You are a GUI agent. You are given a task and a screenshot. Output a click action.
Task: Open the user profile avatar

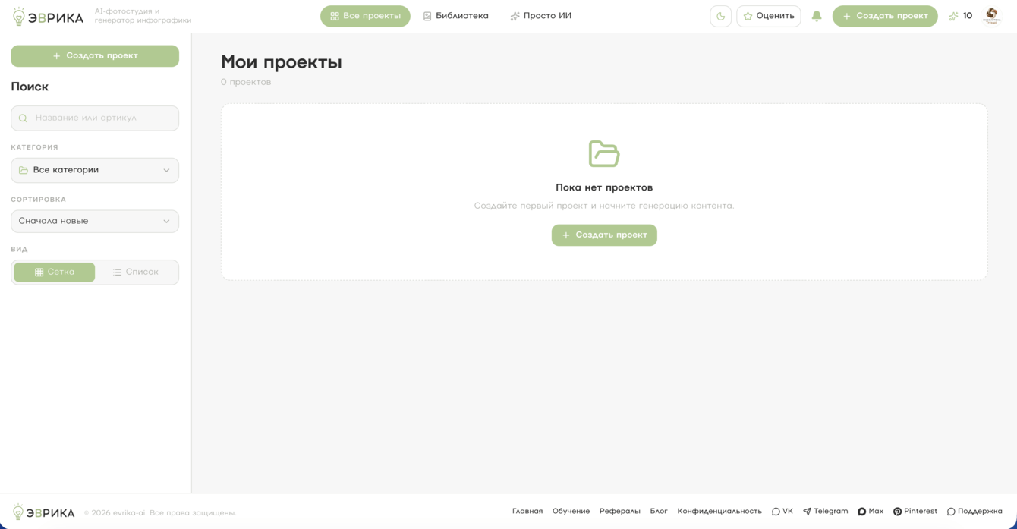tap(992, 16)
